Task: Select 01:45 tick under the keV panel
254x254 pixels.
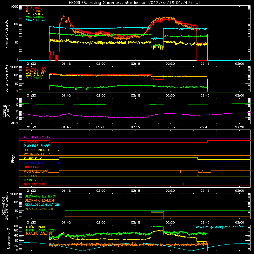Action: click(x=66, y=64)
